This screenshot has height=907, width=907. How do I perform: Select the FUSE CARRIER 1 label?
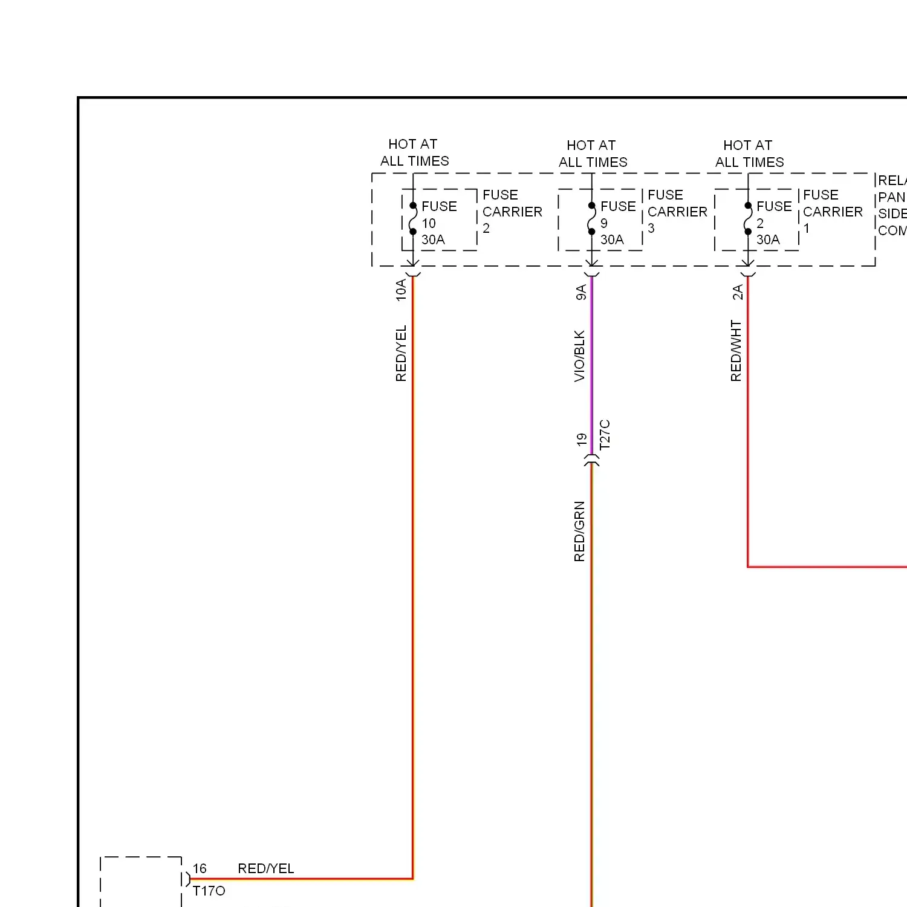[x=833, y=212]
